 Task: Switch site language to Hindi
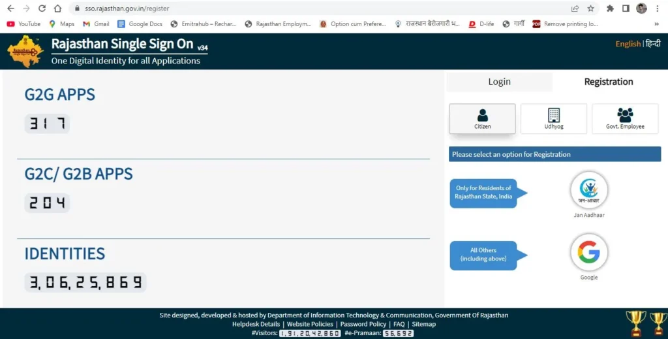[x=652, y=44]
